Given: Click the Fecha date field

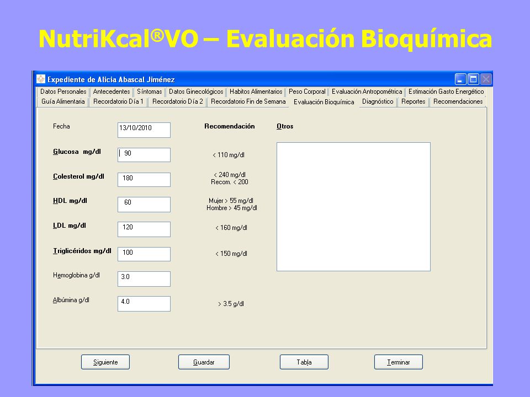Looking at the screenshot, I should coord(144,130).
